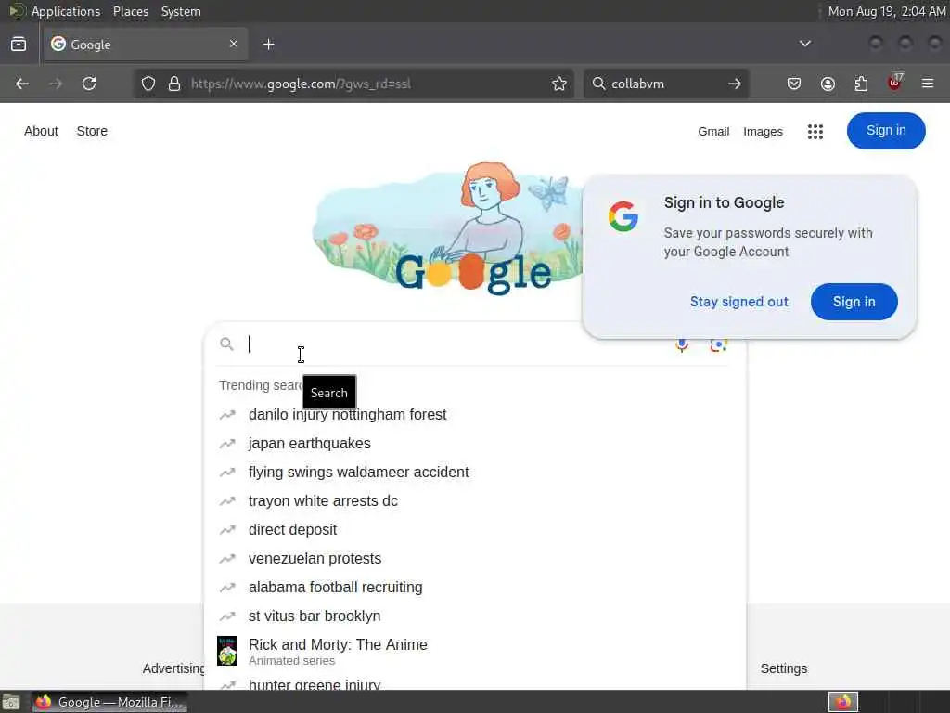Choose Stay signed out
The width and height of the screenshot is (950, 713).
739,302
